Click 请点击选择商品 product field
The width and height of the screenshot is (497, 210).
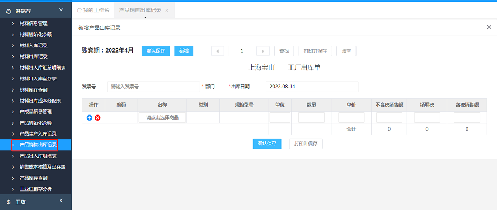tap(162, 118)
